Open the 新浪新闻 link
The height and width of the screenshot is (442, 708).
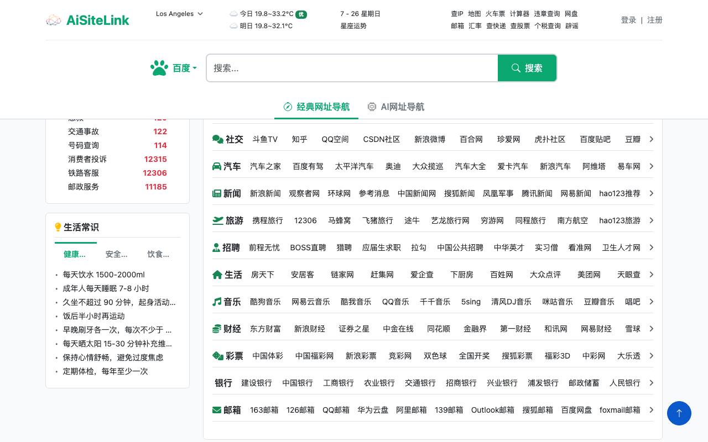[265, 193]
